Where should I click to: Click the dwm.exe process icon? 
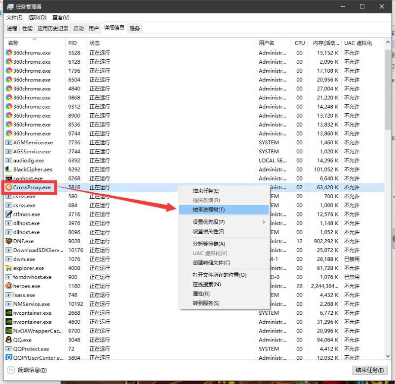tap(9, 259)
